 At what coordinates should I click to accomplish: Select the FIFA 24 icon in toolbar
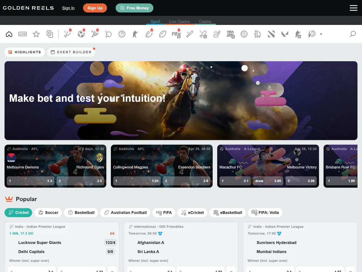pos(176,34)
